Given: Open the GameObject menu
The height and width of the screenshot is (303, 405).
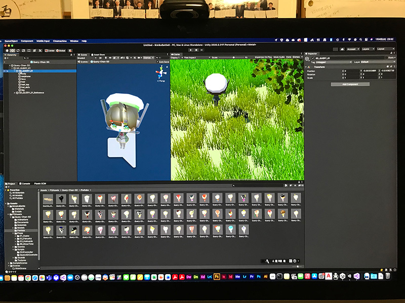Looking at the screenshot, I should click(x=11, y=41).
